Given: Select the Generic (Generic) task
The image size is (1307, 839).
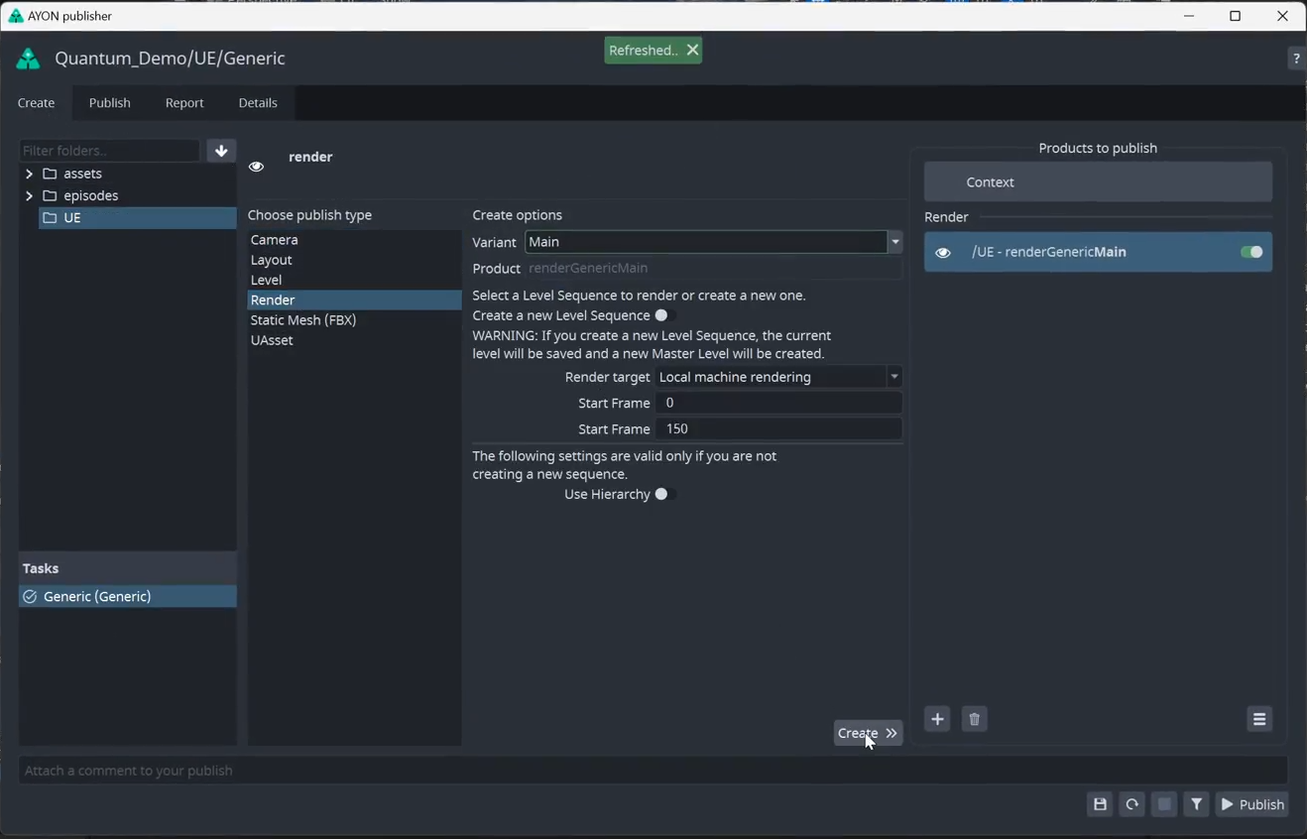Looking at the screenshot, I should 127,596.
